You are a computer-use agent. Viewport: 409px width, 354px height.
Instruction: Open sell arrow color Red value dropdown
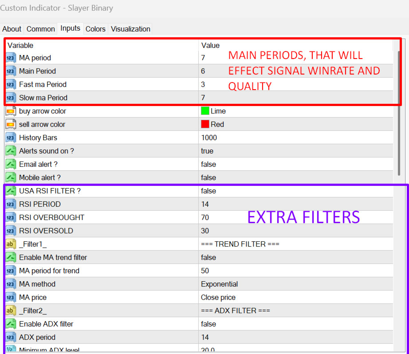[296, 125]
